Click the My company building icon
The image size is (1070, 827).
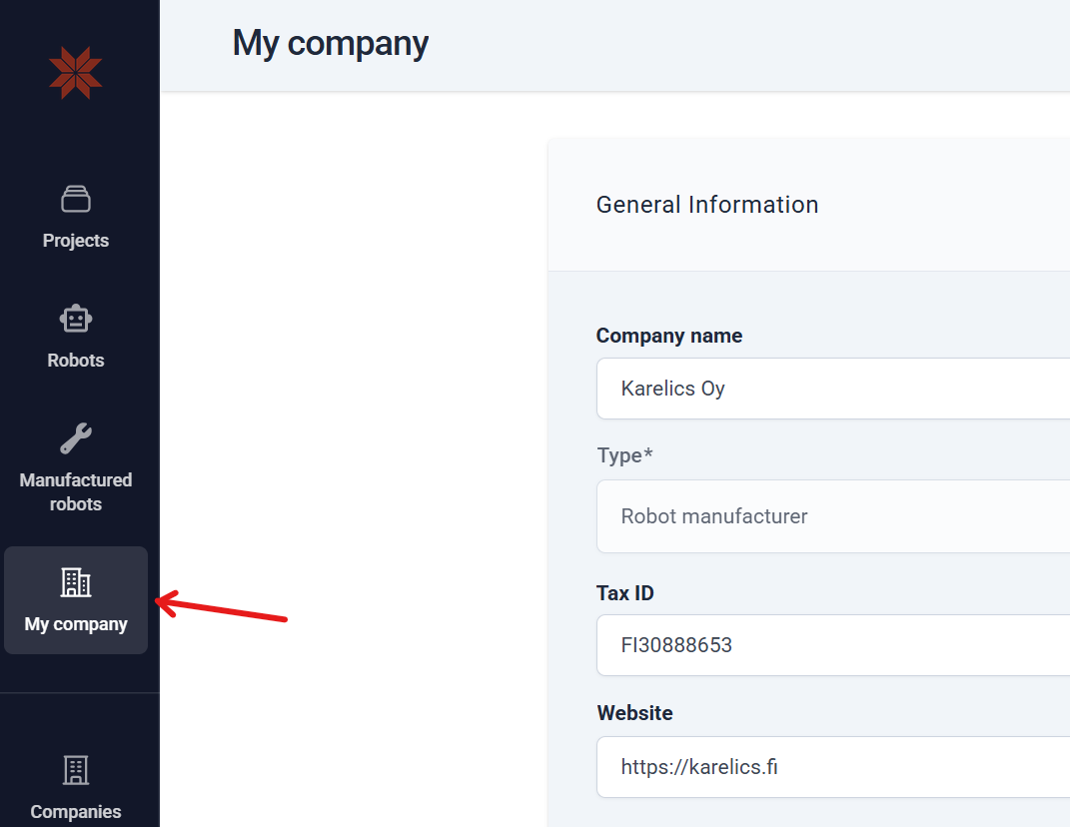(x=76, y=582)
